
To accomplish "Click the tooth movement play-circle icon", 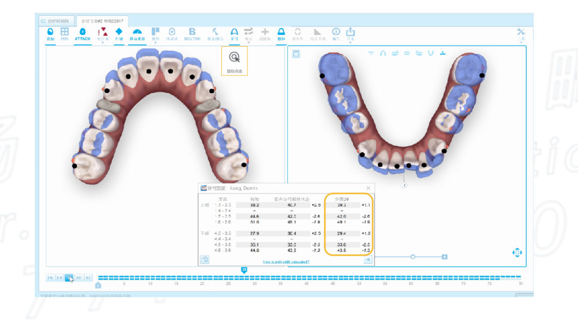I will (172, 32).
